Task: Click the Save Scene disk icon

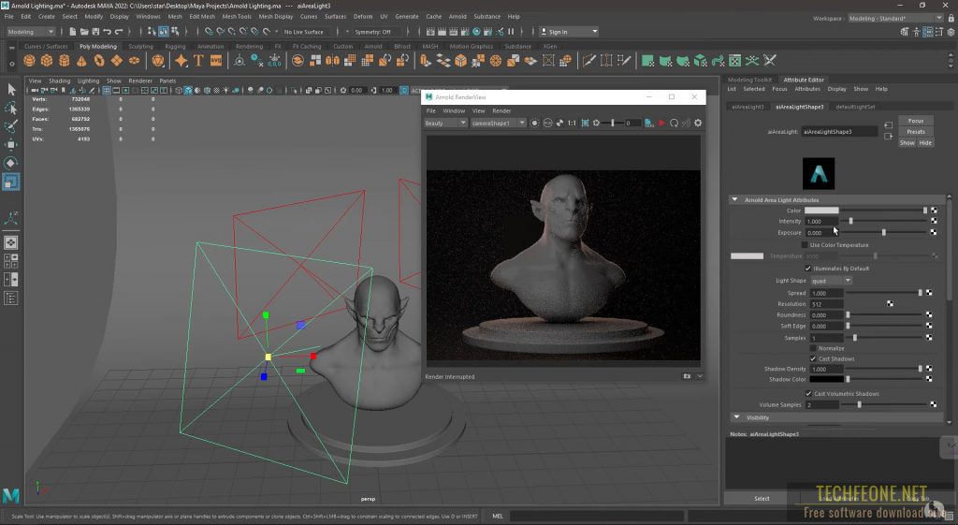Action: [x=95, y=31]
